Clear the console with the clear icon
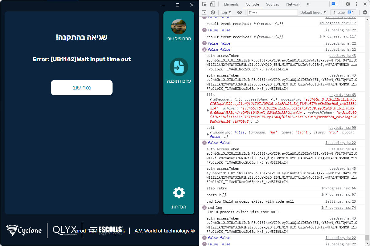Image resolution: width=370 pixels, height=246 pixels. point(212,13)
